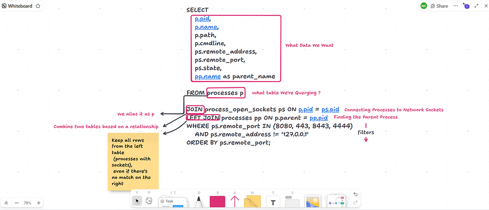This screenshot has height=210, width=489.
Task: Select the 'ORDER BY ps.remote_port;' line
Action: tap(228, 142)
